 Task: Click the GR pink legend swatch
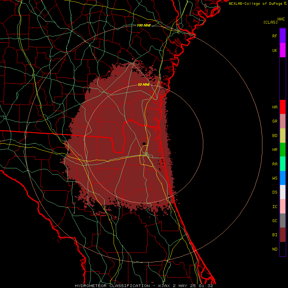[x=283, y=121]
